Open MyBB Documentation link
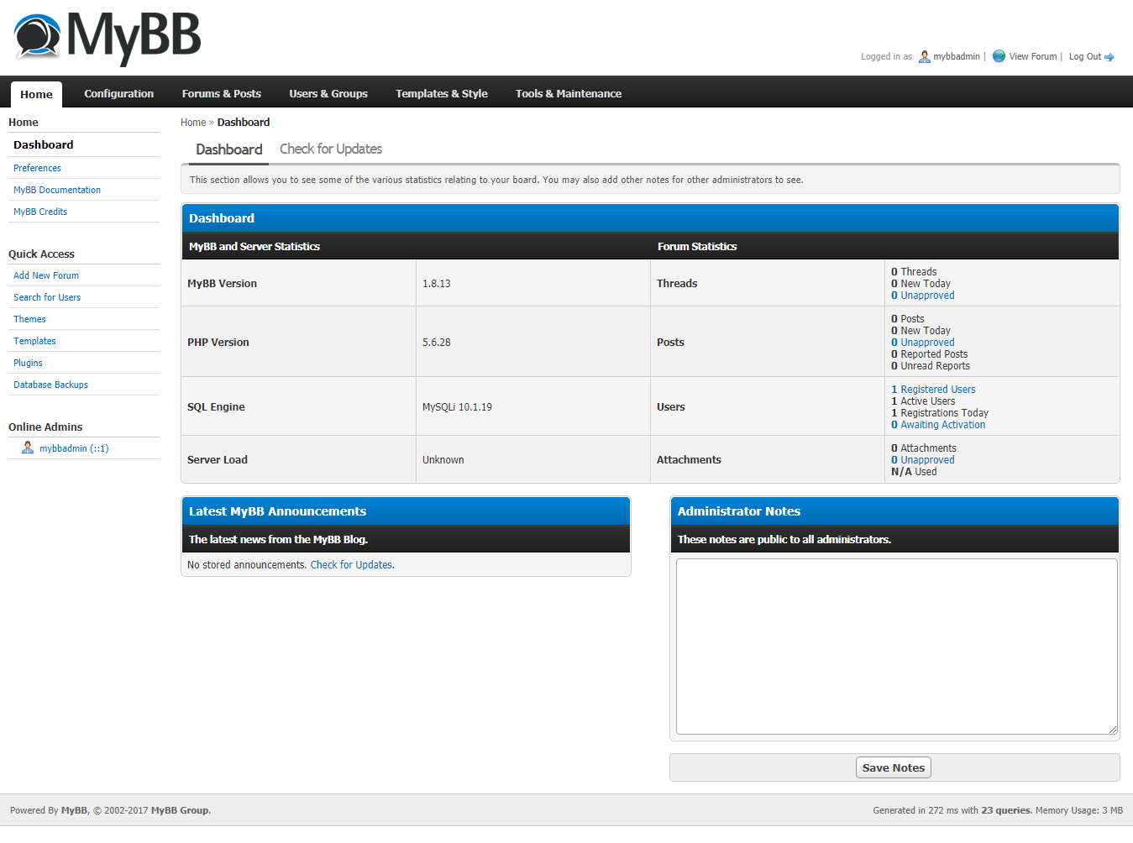This screenshot has width=1133, height=843. pos(57,190)
